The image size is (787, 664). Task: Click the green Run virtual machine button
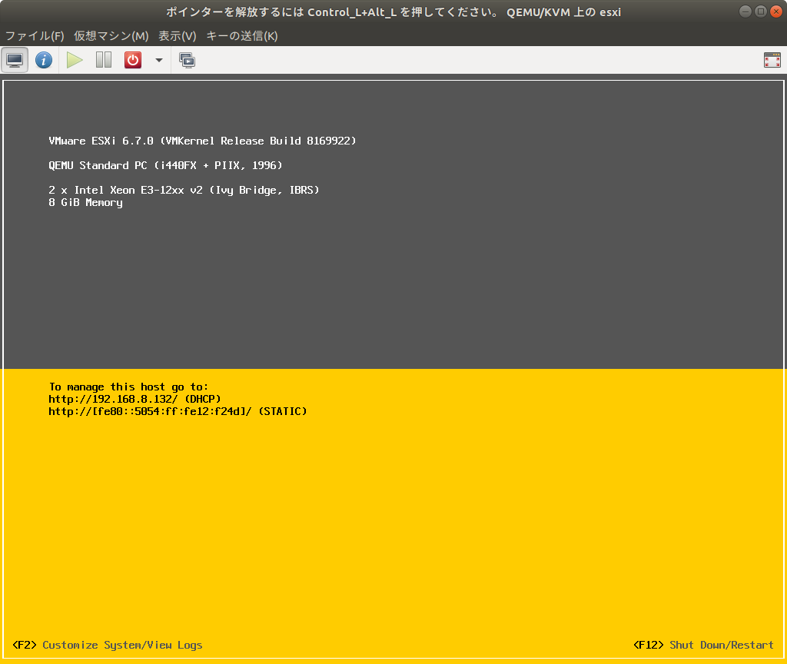75,60
